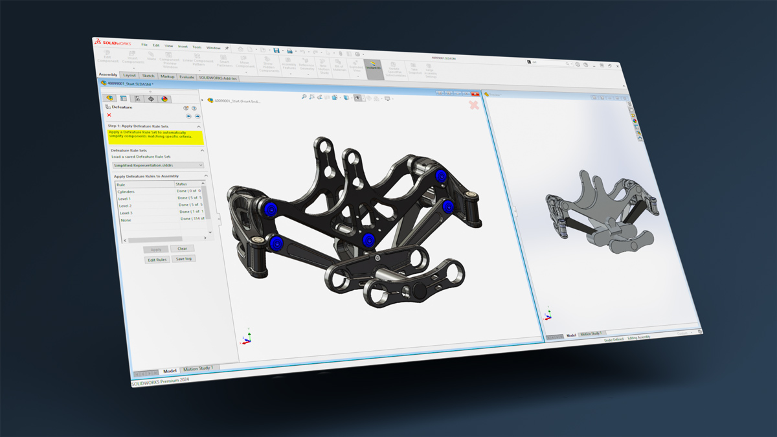
Task: Click the Save log button
Action: (x=184, y=259)
